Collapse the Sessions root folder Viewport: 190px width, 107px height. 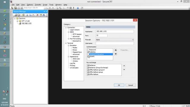pos(15,18)
